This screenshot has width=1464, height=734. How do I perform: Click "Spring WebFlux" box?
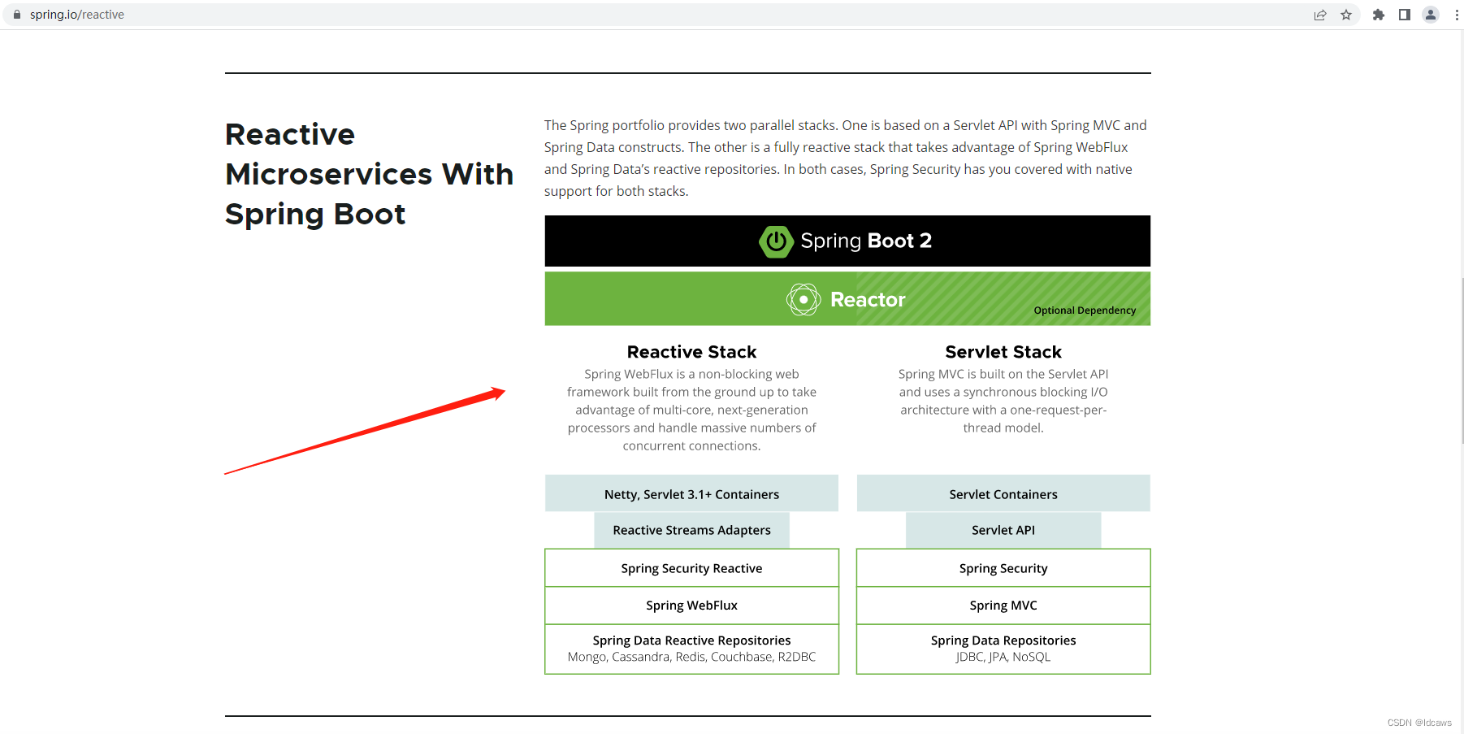coord(691,606)
